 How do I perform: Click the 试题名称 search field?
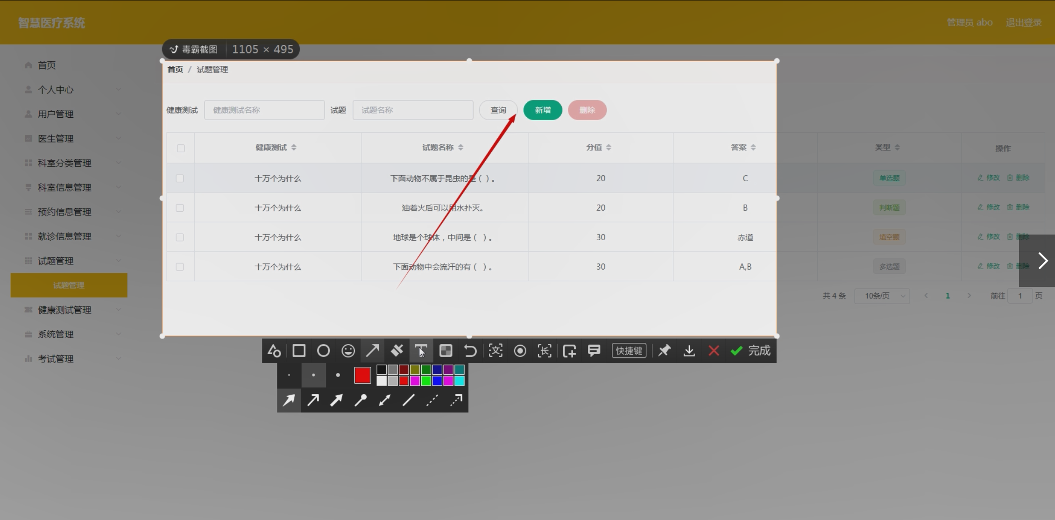click(x=413, y=110)
